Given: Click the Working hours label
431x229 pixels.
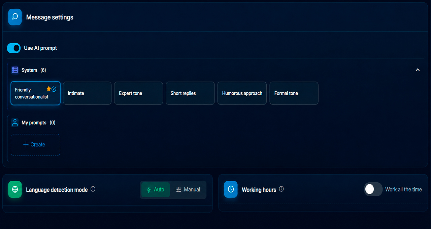Looking at the screenshot, I should pyautogui.click(x=259, y=190).
